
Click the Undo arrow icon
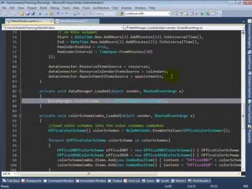[x=58, y=14]
